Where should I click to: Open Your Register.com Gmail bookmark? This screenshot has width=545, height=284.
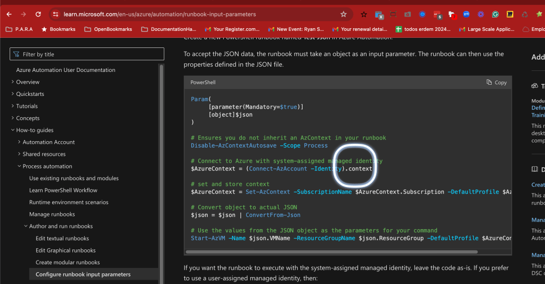pyautogui.click(x=232, y=29)
